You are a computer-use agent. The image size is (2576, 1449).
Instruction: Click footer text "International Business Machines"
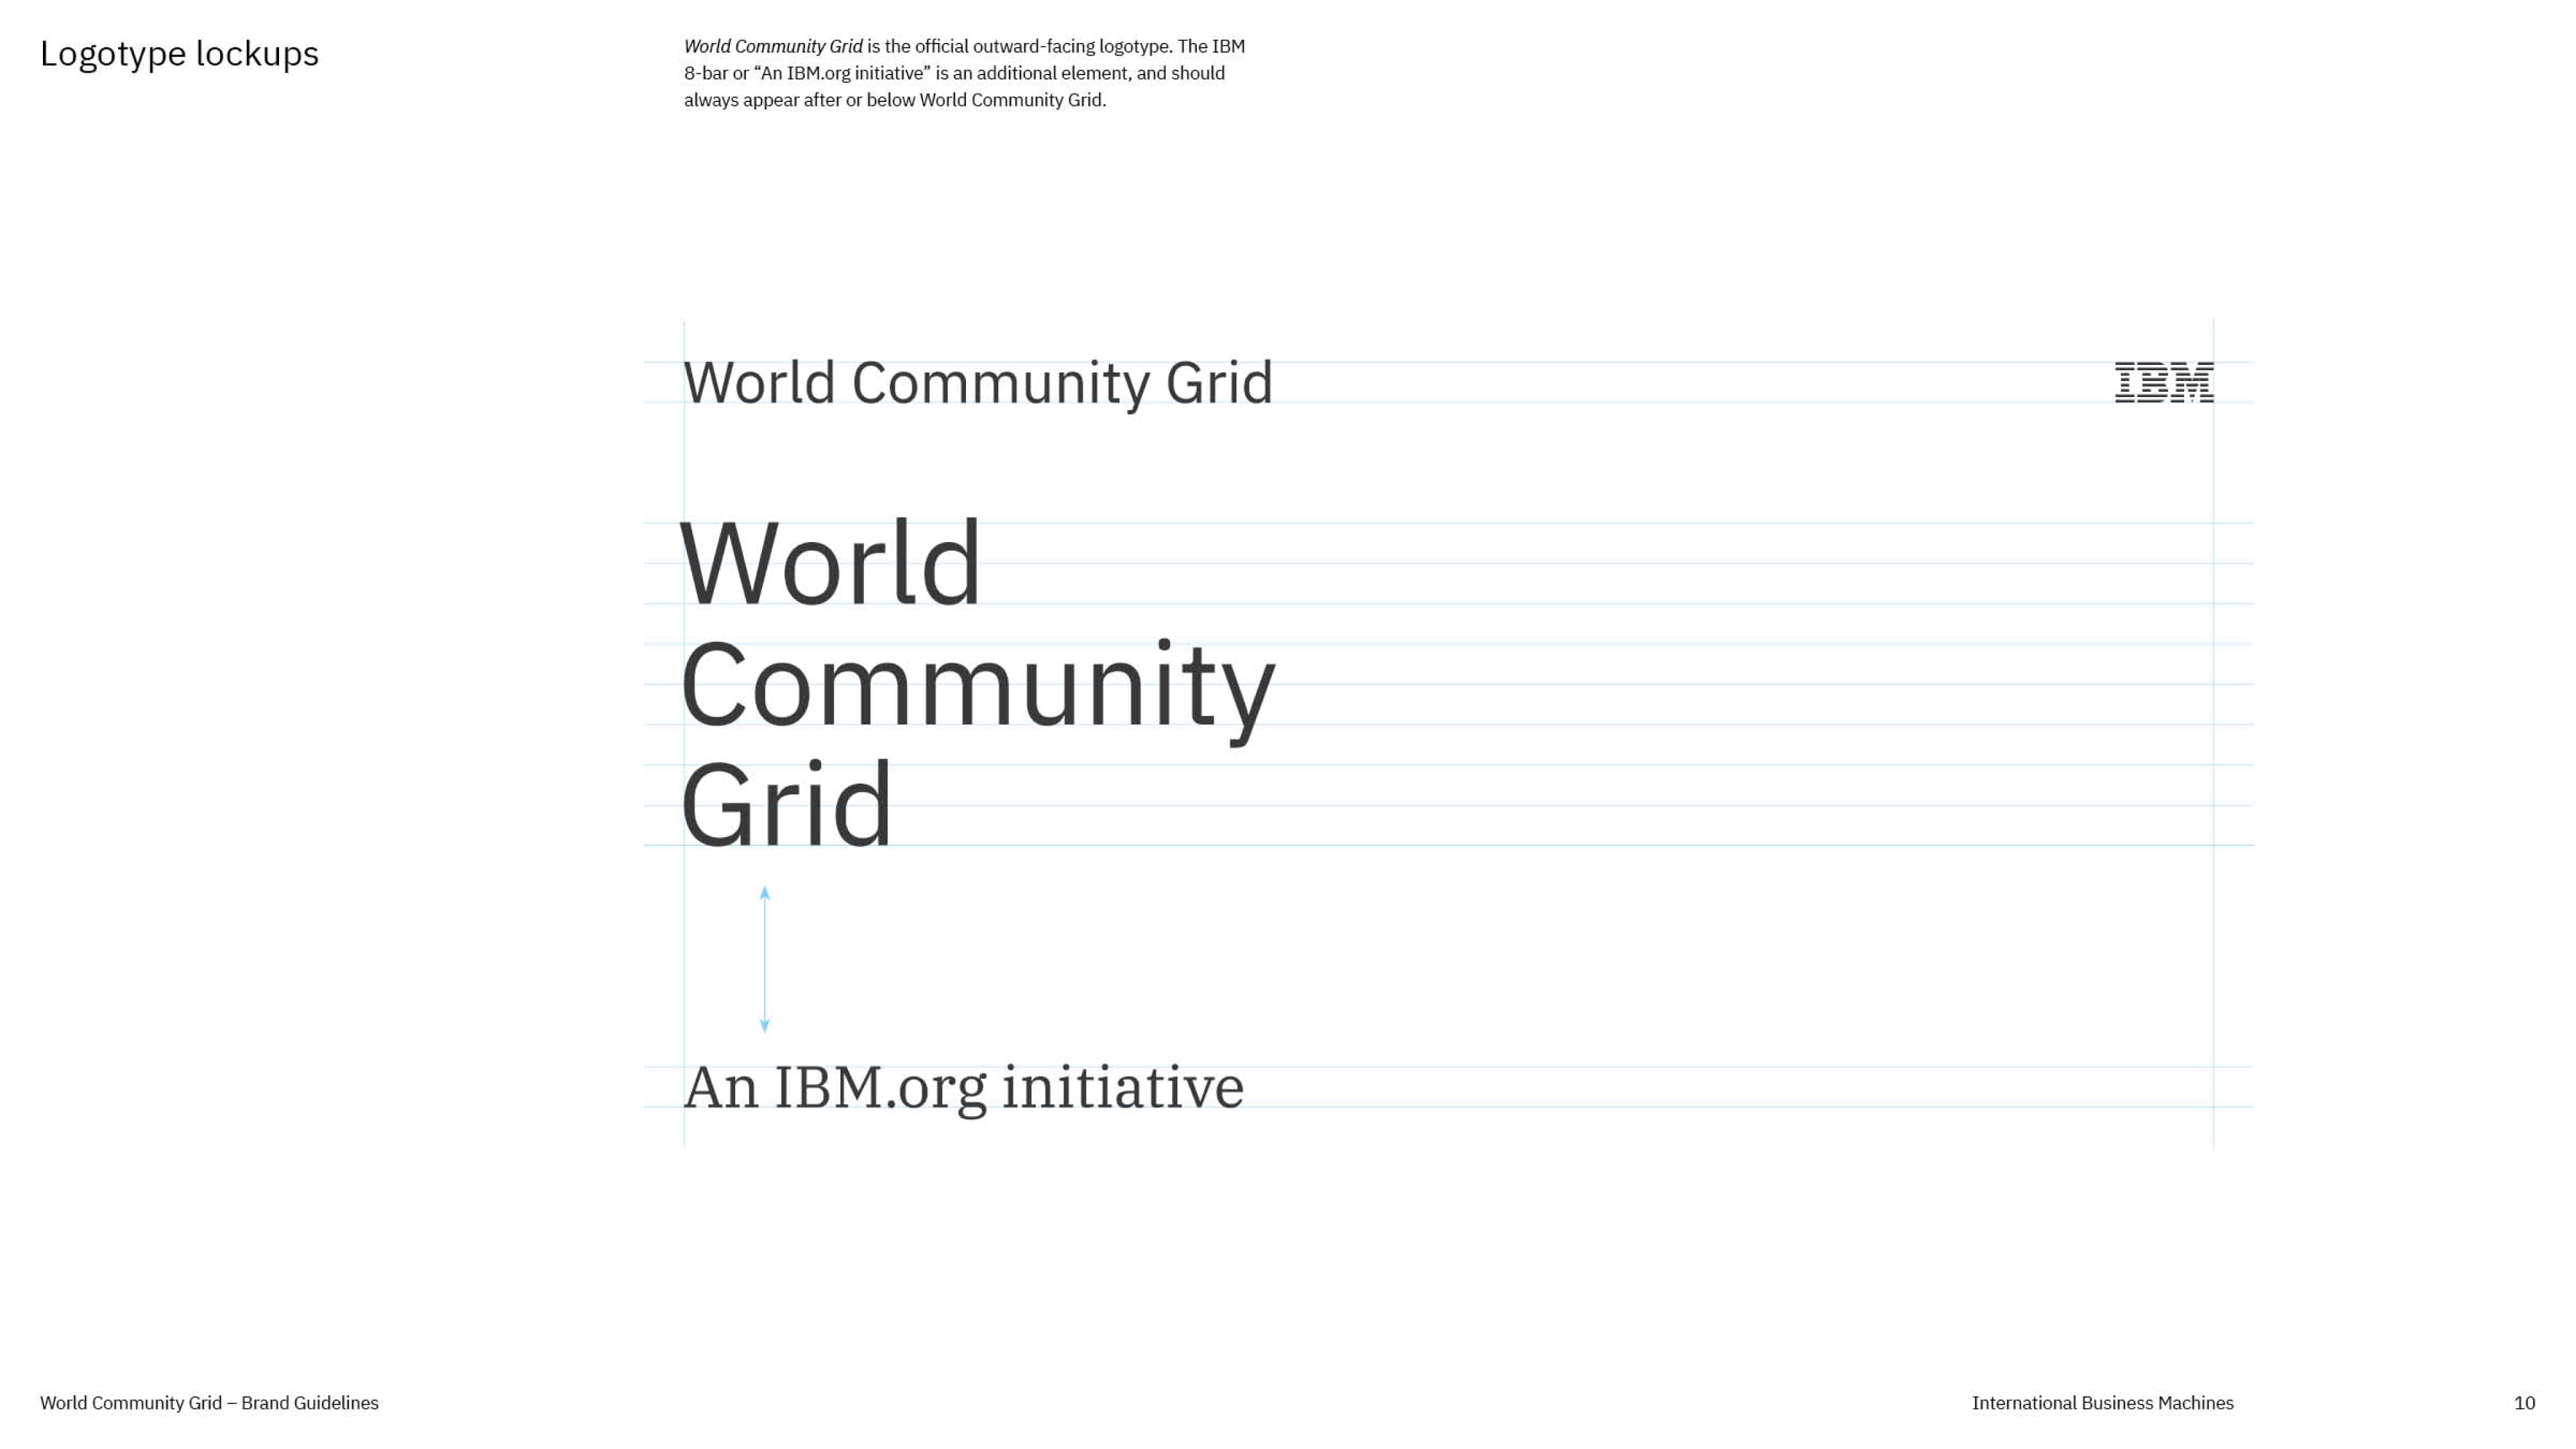(2102, 1403)
